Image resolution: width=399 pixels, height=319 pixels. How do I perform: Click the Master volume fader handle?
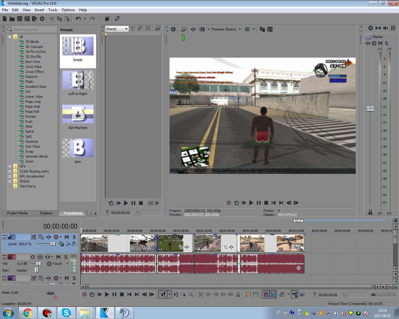coord(370,108)
